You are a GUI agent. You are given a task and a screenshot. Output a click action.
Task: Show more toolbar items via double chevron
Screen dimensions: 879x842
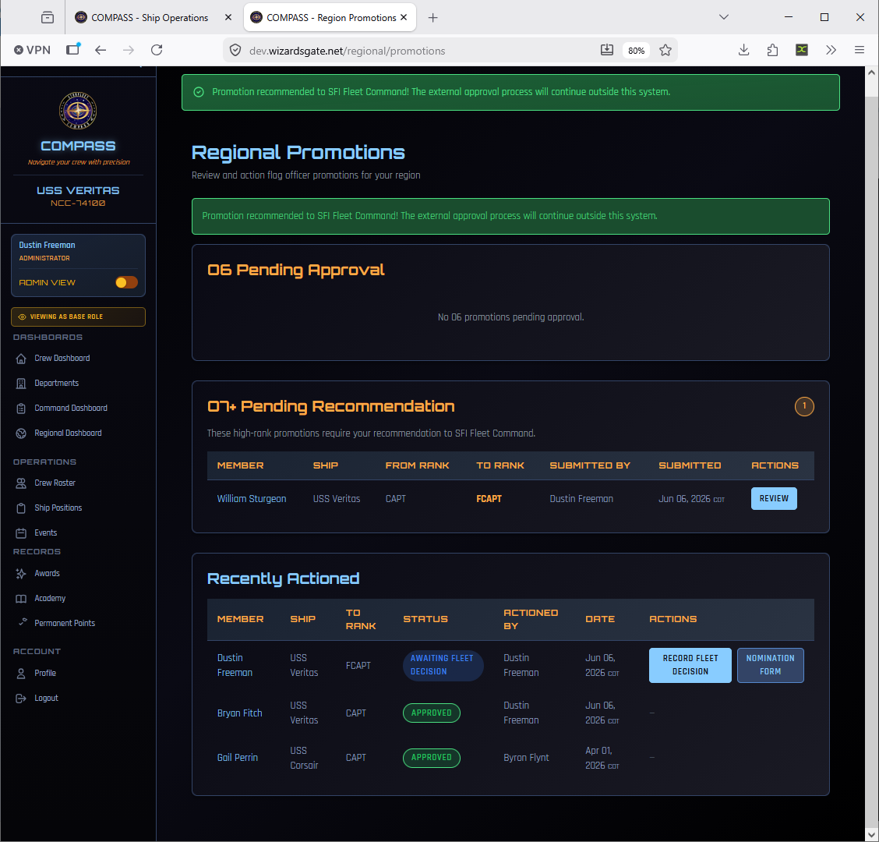tap(831, 50)
